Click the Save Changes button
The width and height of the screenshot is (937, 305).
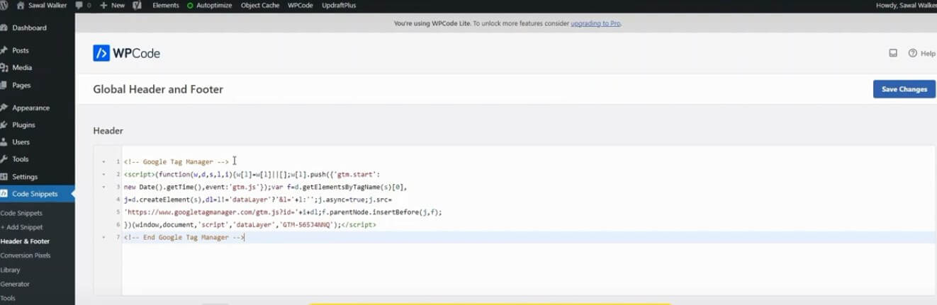click(904, 89)
